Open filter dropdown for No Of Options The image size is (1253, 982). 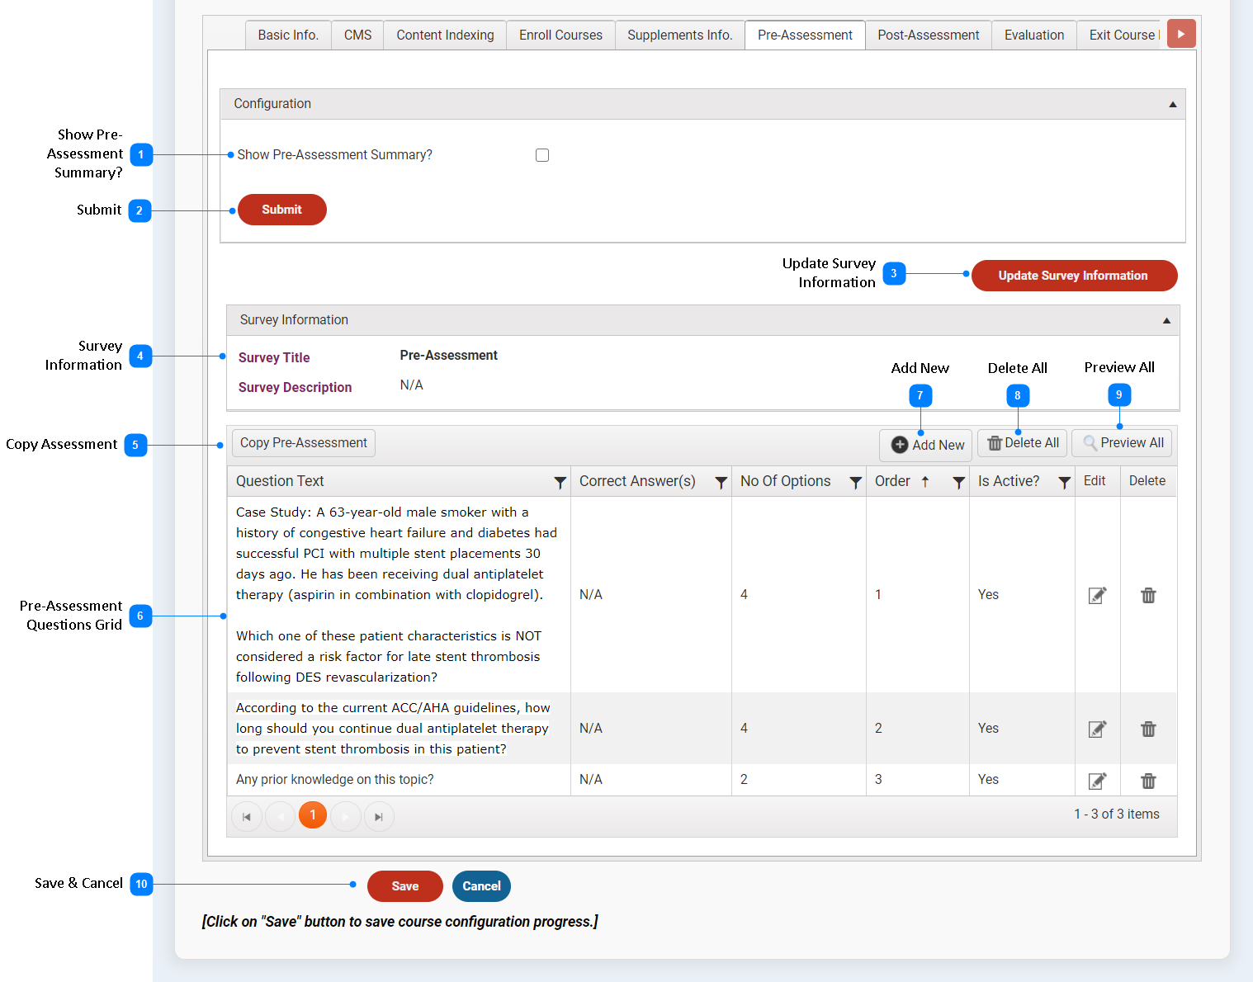(x=855, y=482)
